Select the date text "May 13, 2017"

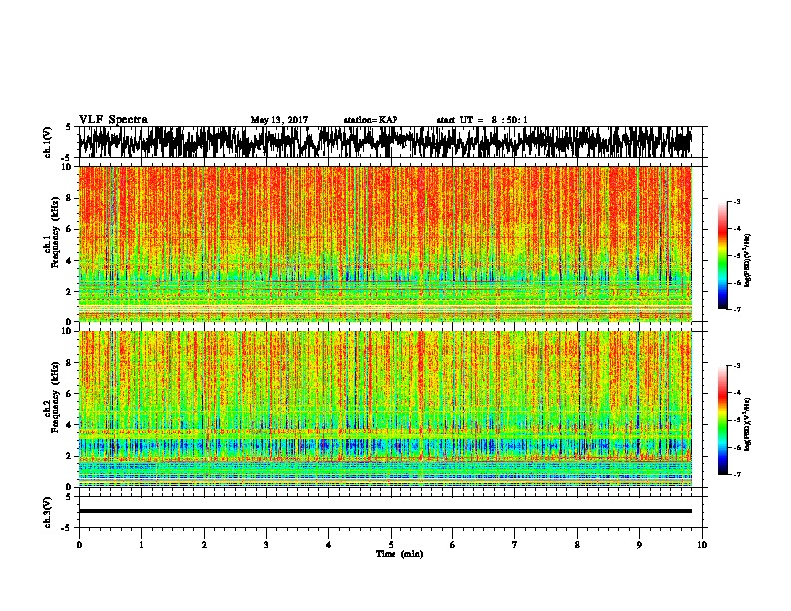(x=279, y=120)
